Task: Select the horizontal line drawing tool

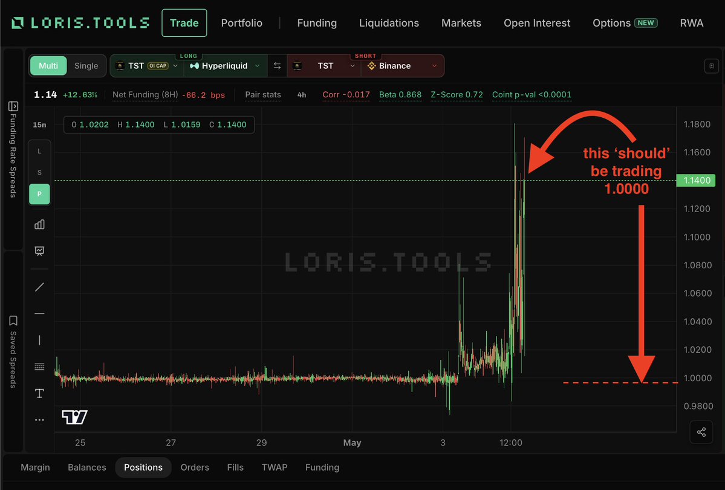Action: [39, 314]
